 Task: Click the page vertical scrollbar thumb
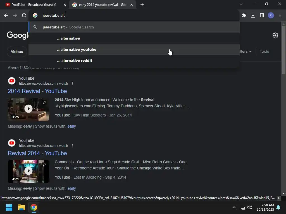pyautogui.click(x=283, y=50)
